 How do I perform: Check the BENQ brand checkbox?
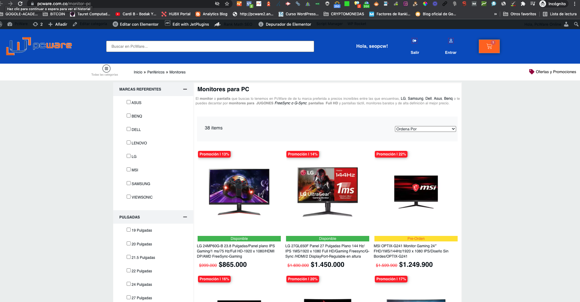(128, 116)
